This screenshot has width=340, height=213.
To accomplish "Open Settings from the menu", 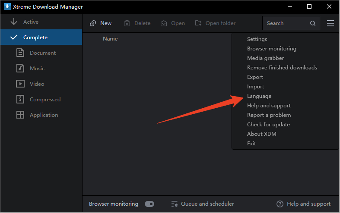I will (x=257, y=39).
